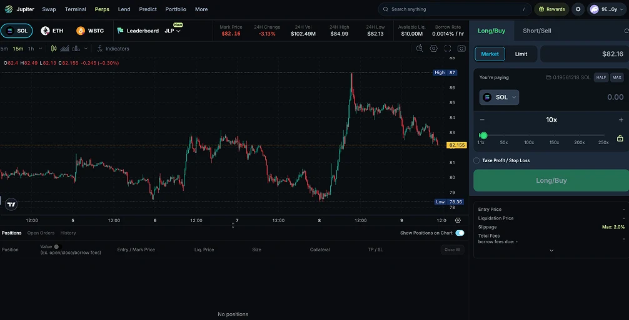
Task: Expand timeframe dropdown arrow
Action: (x=41, y=49)
